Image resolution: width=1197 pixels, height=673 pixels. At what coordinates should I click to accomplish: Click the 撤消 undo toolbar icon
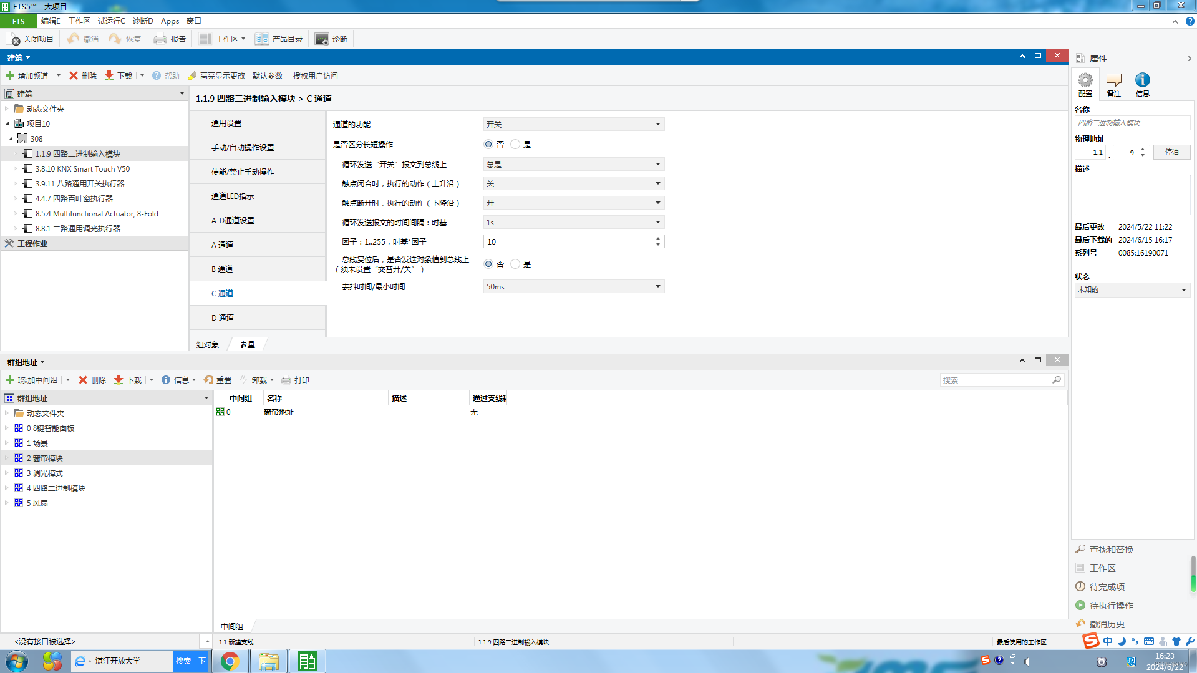coord(74,39)
